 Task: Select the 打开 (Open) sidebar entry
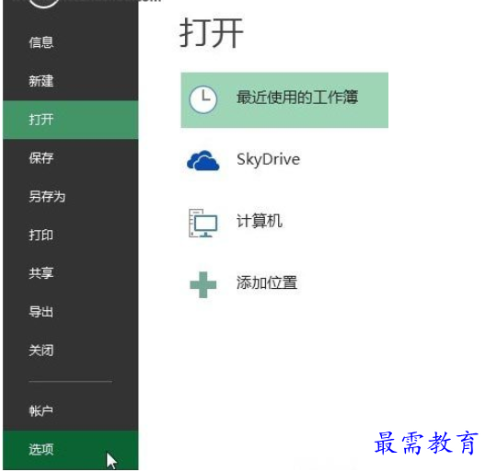pyautogui.click(x=70, y=120)
